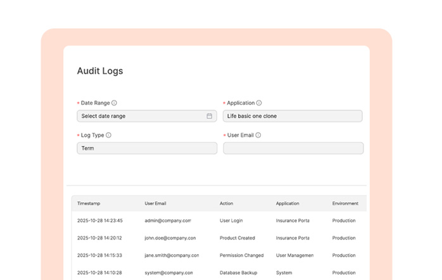Sort by the Timestamp column header

tap(89, 204)
